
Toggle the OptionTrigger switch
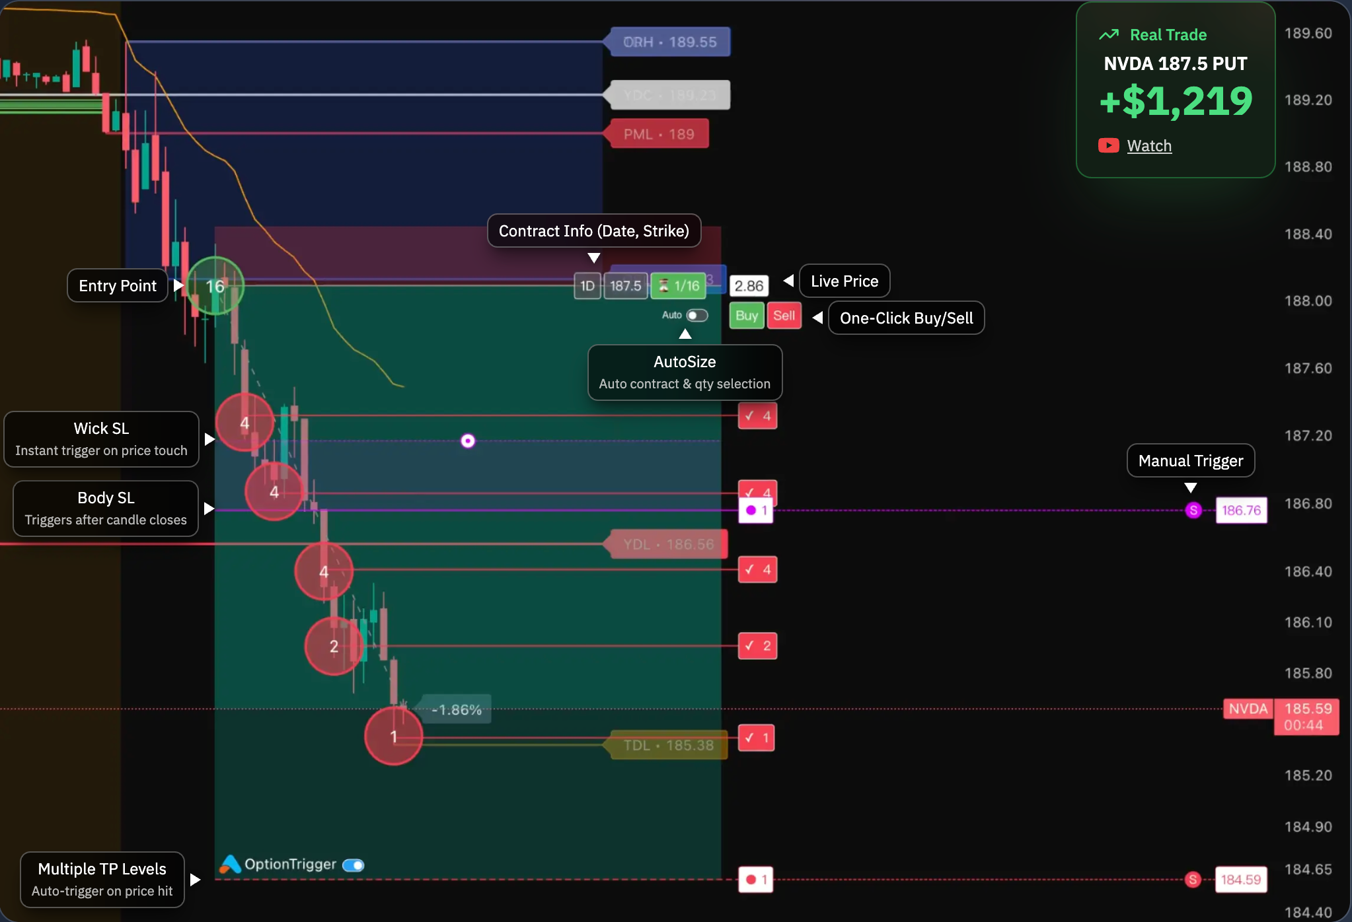pos(354,865)
